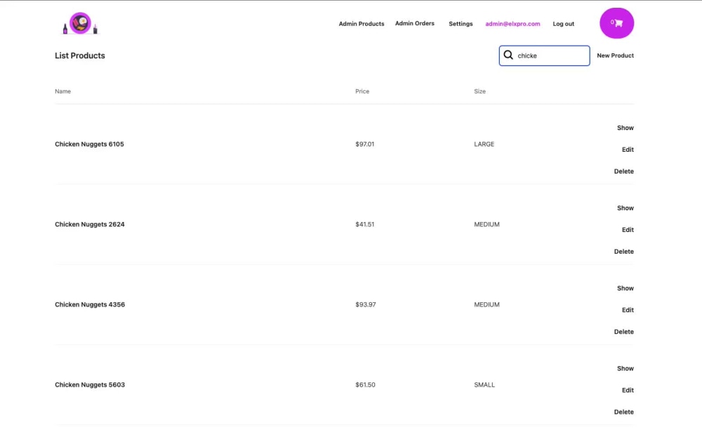Select the Chicken Nuggets 2624 name
The width and height of the screenshot is (702, 435).
90,224
